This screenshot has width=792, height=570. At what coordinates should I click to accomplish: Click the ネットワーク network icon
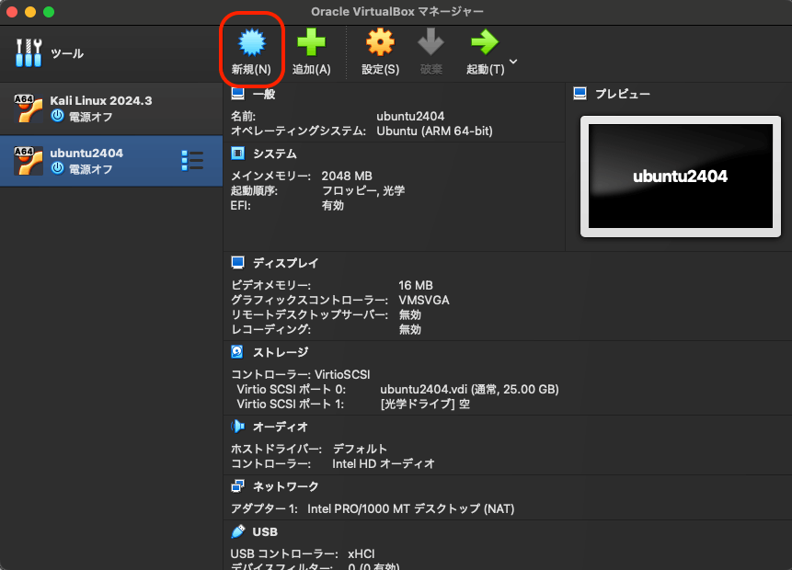237,486
